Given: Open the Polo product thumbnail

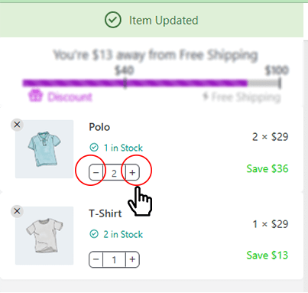Looking at the screenshot, I should click(x=44, y=149).
